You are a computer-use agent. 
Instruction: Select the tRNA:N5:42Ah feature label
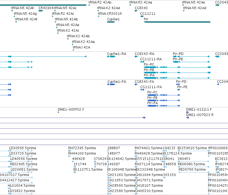click(23, 8)
